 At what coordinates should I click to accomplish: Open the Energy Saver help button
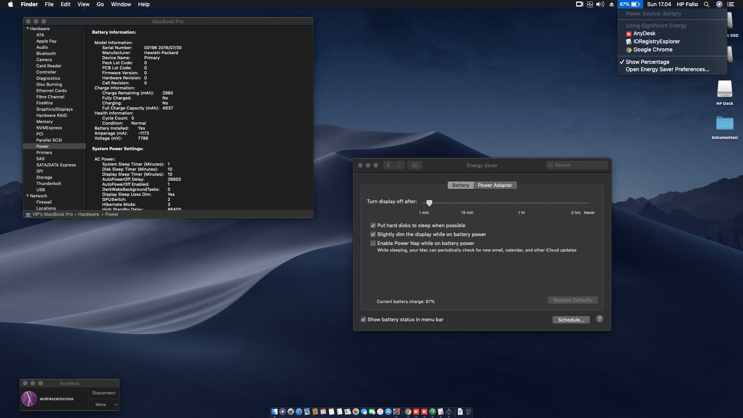coord(599,319)
